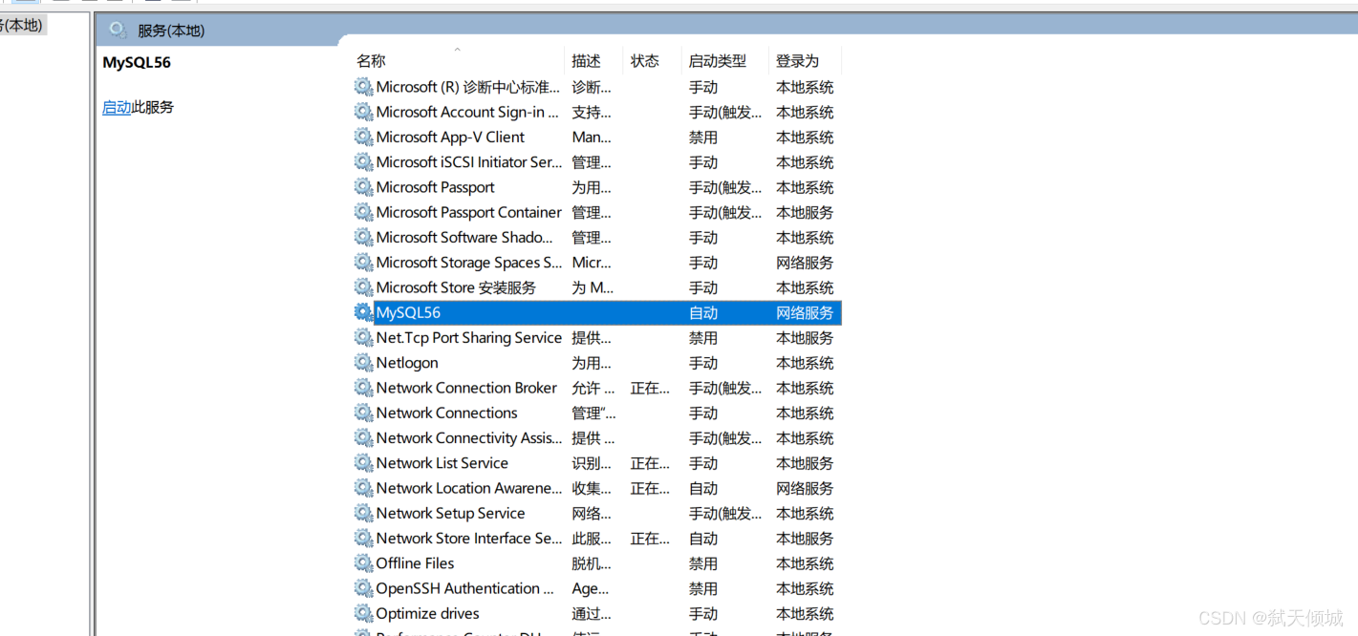Image resolution: width=1358 pixels, height=636 pixels.
Task: Click 自动 startup type of Network Location Awareness
Action: (x=703, y=488)
